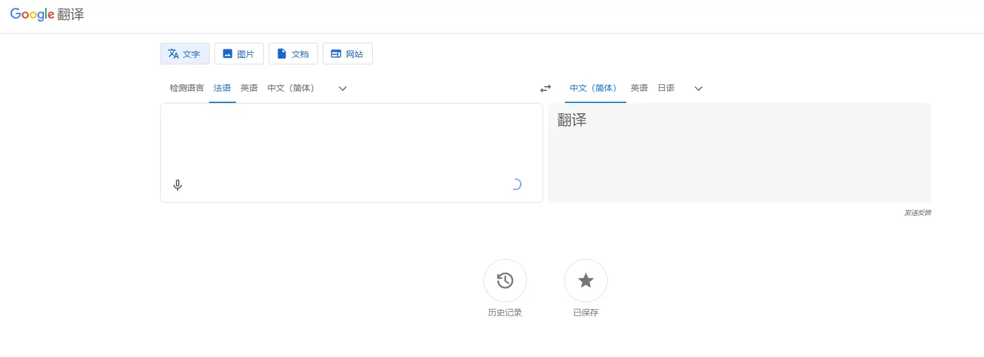Viewport: 984px width, 357px height.
Task: Switch to 网站 website translation
Action: pos(347,54)
